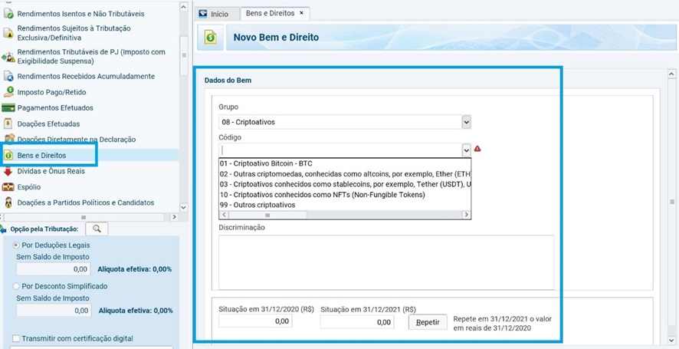Select the Espólio chest icon

click(8, 186)
